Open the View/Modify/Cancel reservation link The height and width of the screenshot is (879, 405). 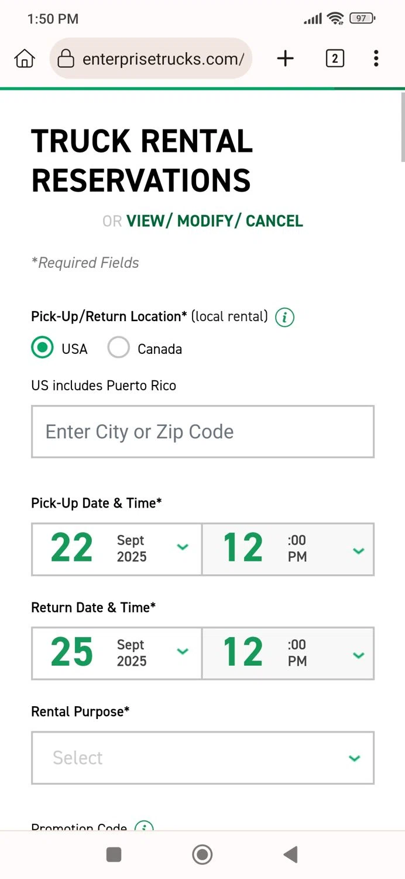click(x=215, y=221)
